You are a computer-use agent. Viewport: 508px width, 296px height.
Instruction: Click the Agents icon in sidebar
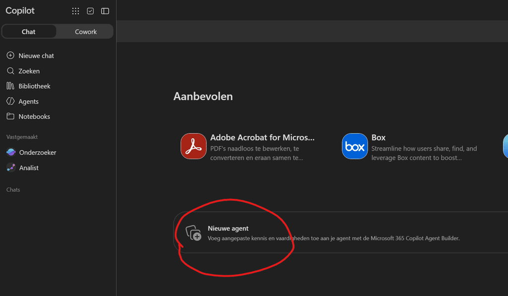point(10,101)
